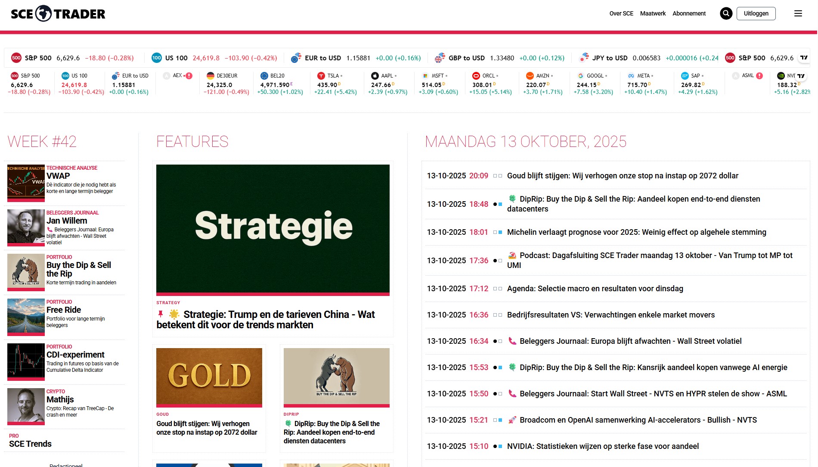The width and height of the screenshot is (818, 467).
Task: Open 'Michelin verlaagt prognose voor 2025' article
Action: click(x=637, y=232)
